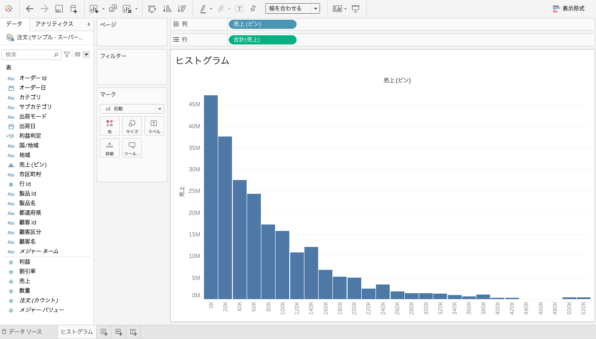The image size is (596, 339).
Task: Click the filter fields funnel icon
Action: 67,55
